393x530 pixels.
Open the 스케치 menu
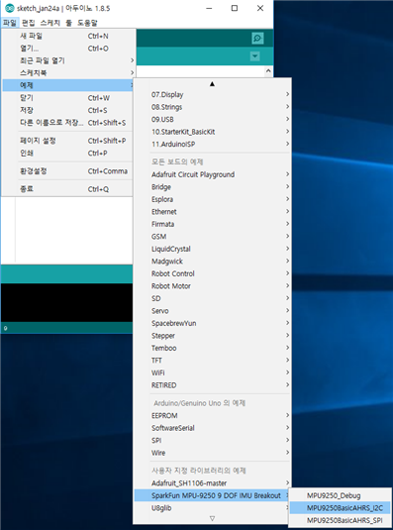click(x=49, y=23)
